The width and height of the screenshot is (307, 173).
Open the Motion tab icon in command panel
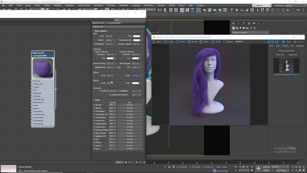pos(249,24)
